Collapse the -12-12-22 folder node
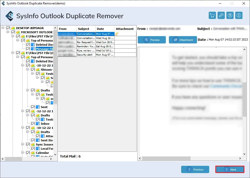This screenshot has height=178, width=250. [23, 111]
